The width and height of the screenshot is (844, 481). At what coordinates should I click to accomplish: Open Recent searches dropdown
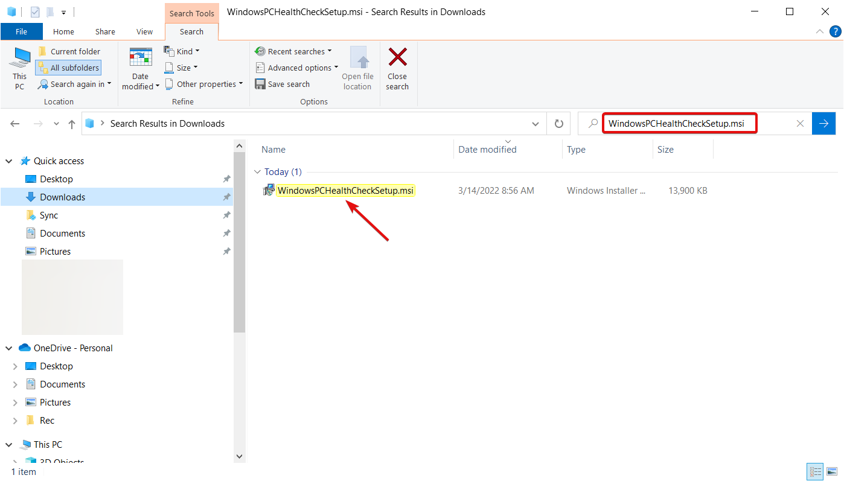pos(294,51)
